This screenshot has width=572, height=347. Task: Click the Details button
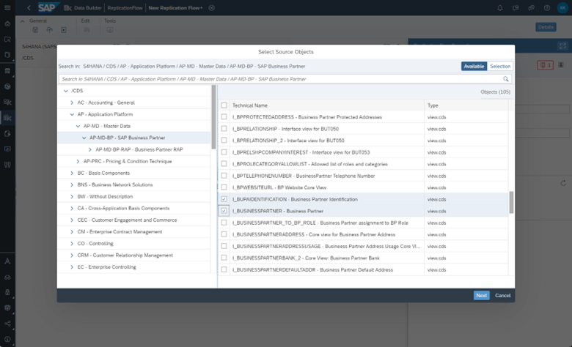546,27
